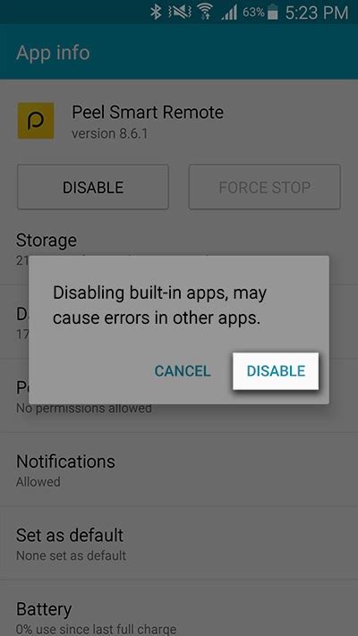Confirm Disable in the warning dialog
This screenshot has height=636, width=358.
click(276, 371)
